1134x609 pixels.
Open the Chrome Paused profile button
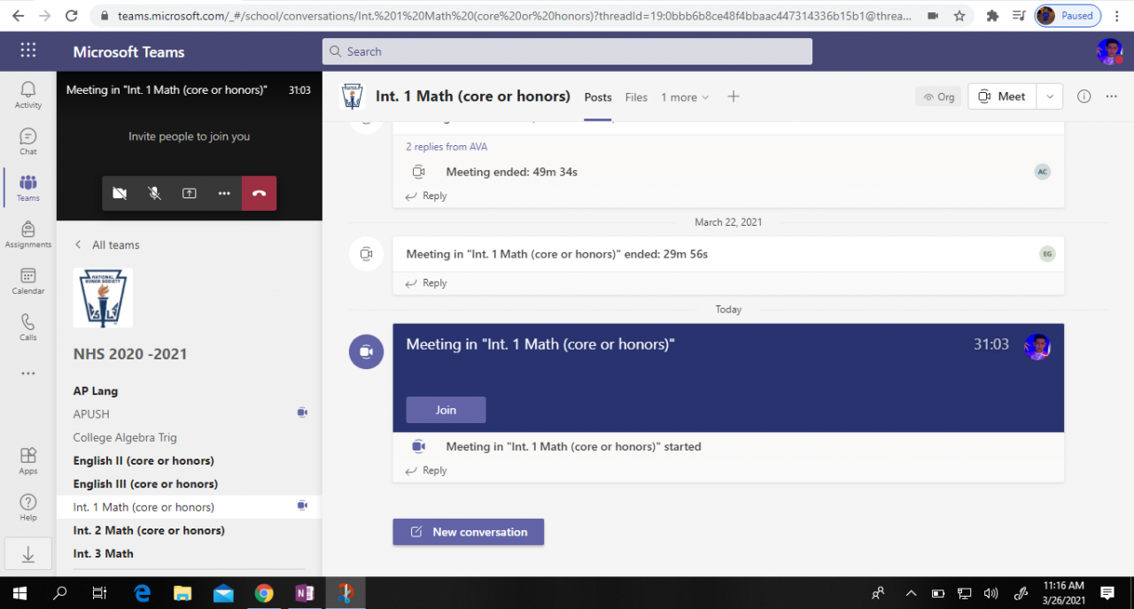coord(1068,16)
